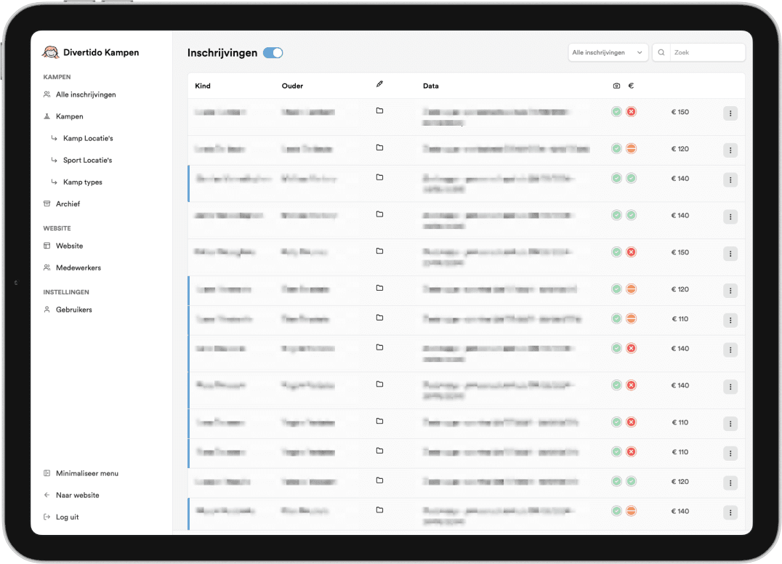Open the Kampen sidebar item
Screen dimensions: 782x564
tap(69, 116)
